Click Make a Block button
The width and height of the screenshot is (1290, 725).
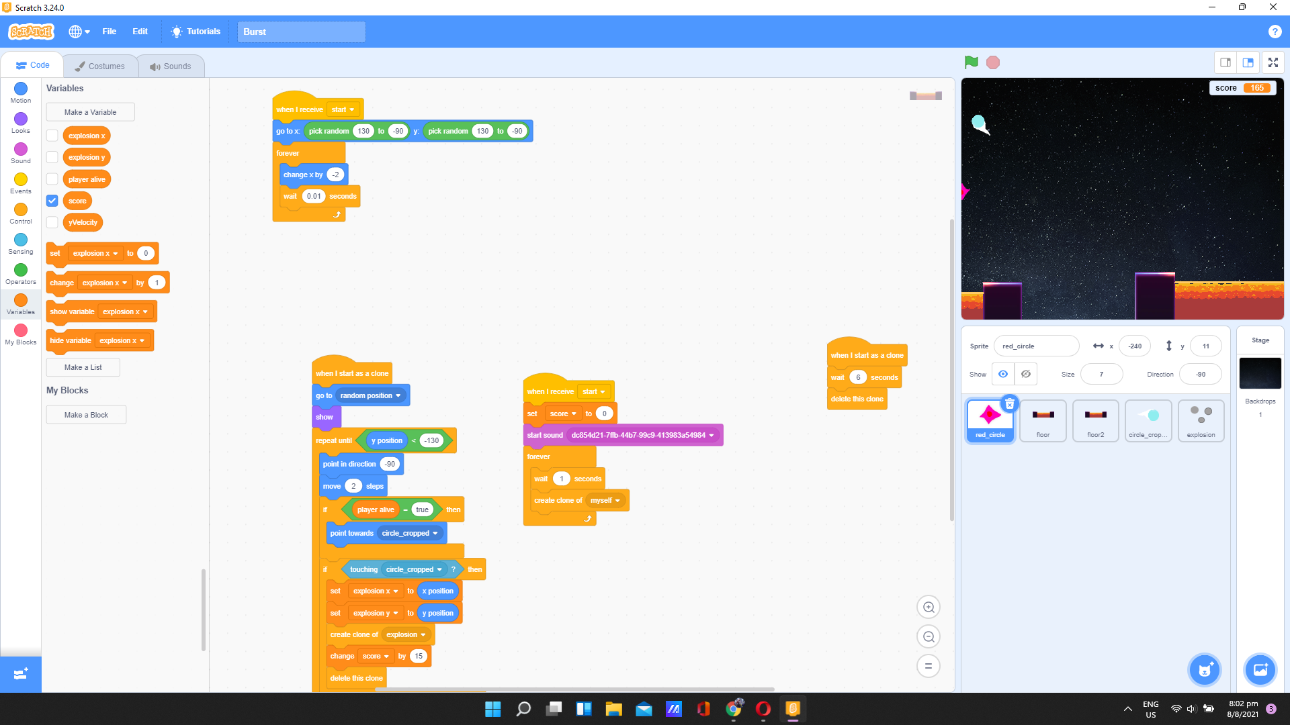tap(86, 415)
